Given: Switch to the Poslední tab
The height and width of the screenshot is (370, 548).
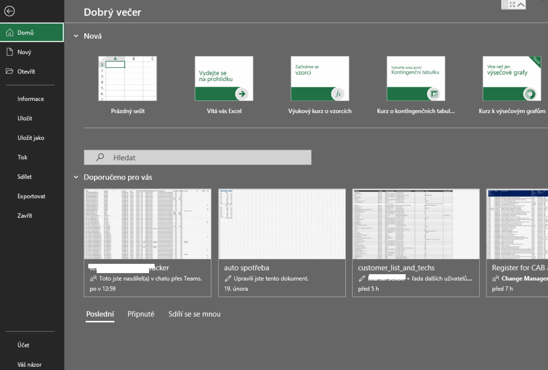Looking at the screenshot, I should point(100,314).
